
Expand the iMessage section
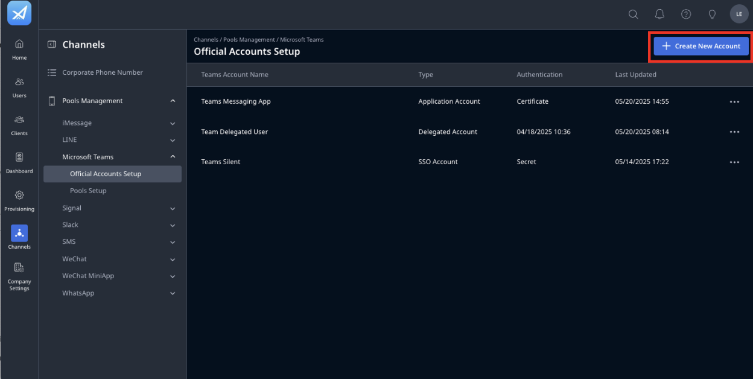pos(173,123)
